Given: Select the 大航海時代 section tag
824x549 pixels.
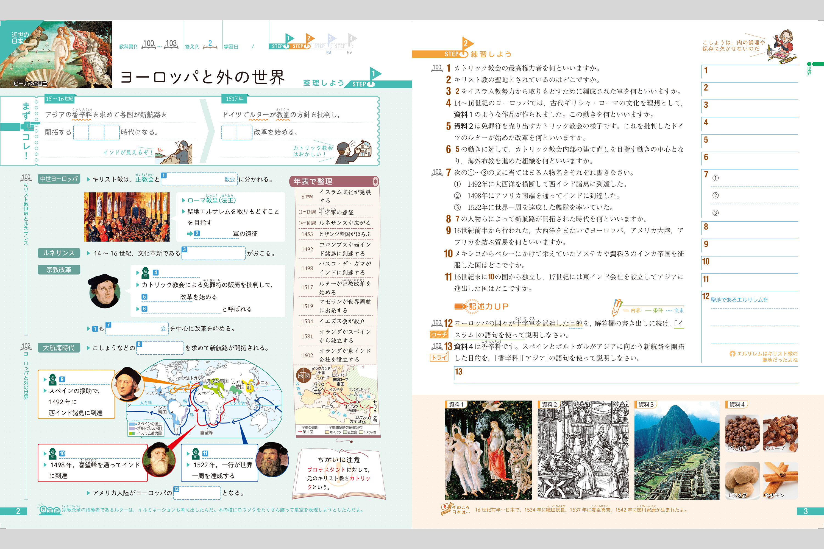Looking at the screenshot, I should tap(59, 348).
